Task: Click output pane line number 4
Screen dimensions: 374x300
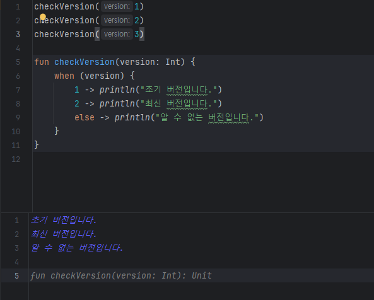Action: click(16, 262)
